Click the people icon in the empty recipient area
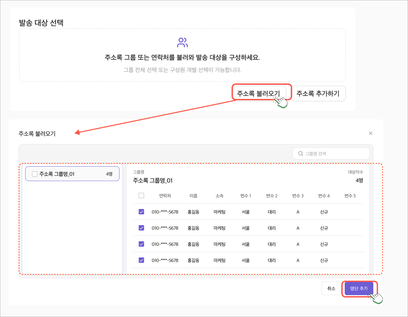Screen dimensions: 408x317 tap(182, 42)
